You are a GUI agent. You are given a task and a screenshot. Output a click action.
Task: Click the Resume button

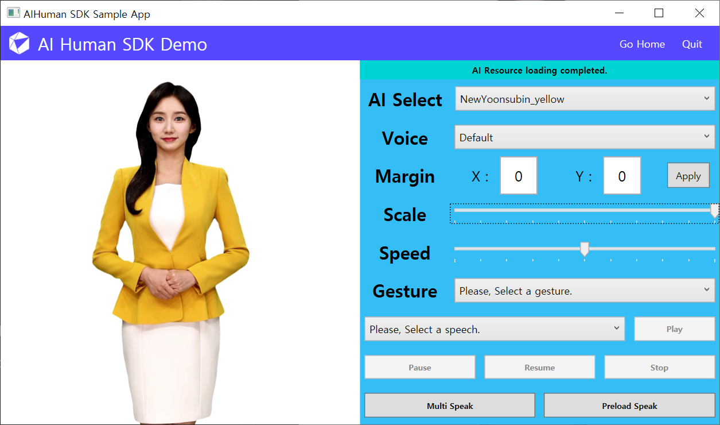[x=540, y=368]
